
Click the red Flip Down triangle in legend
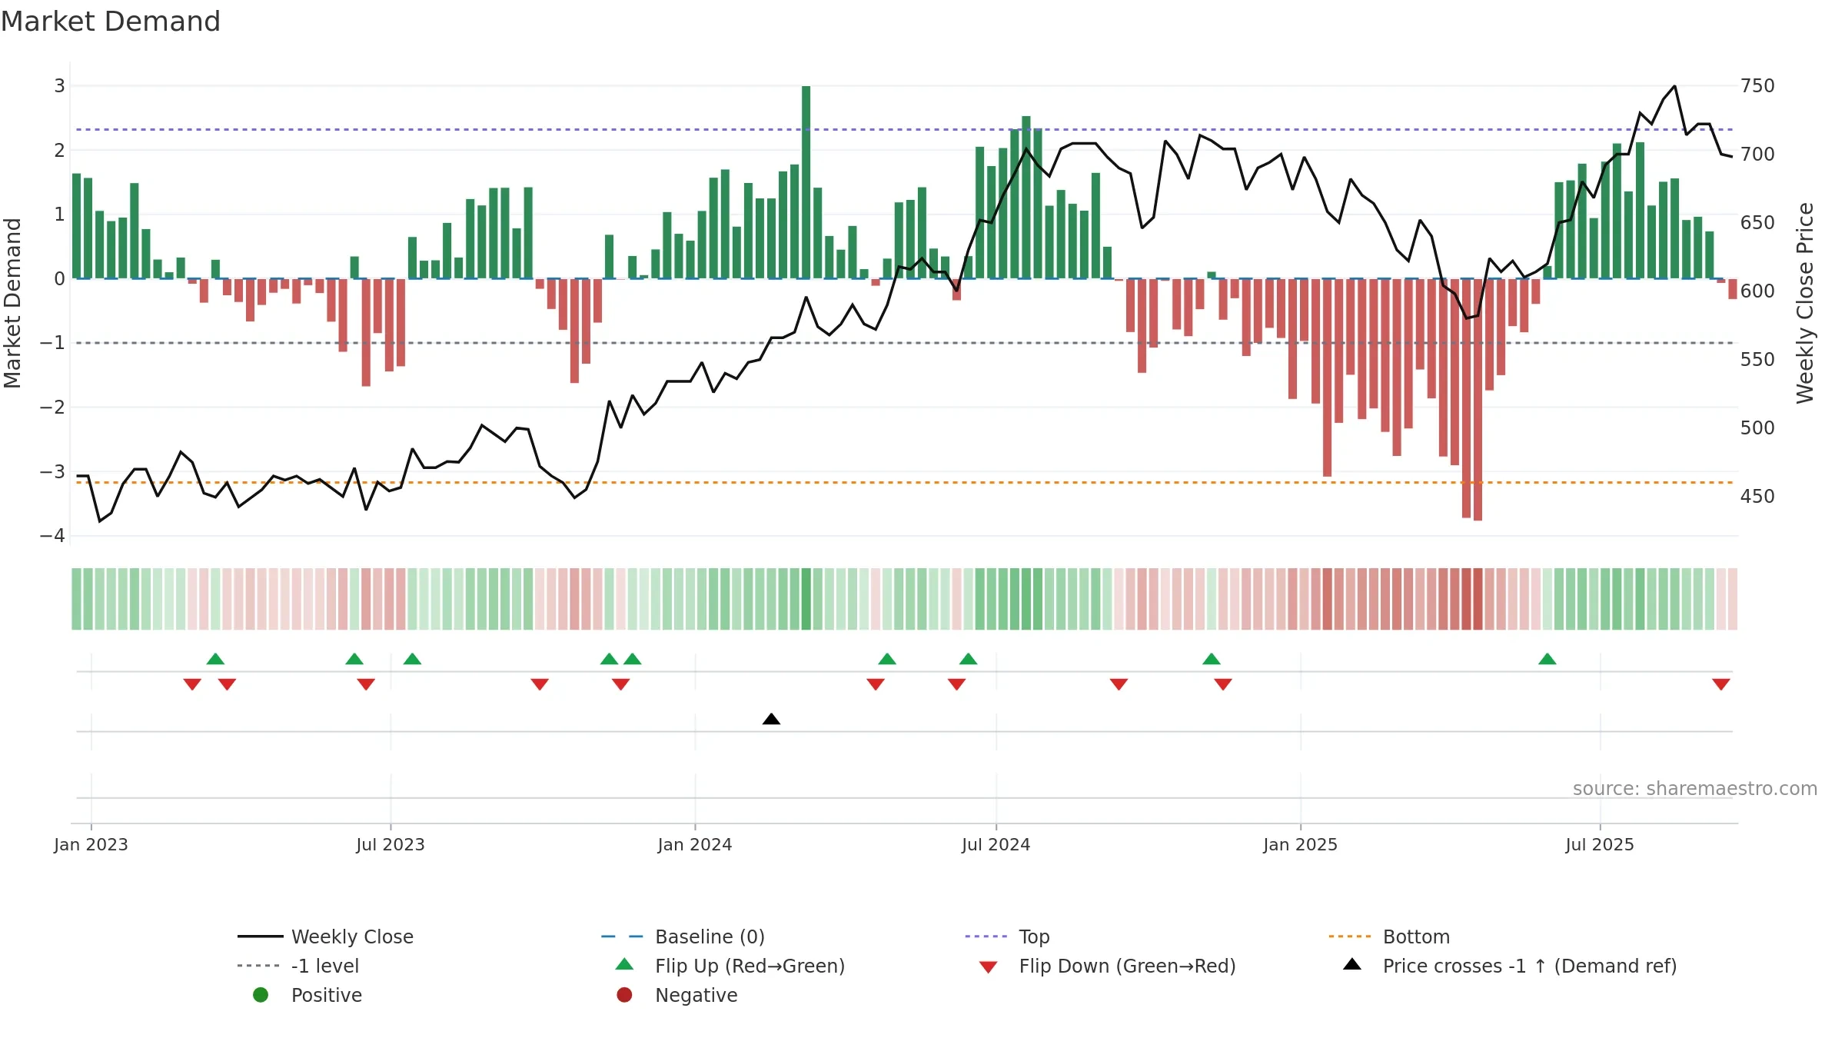(989, 967)
